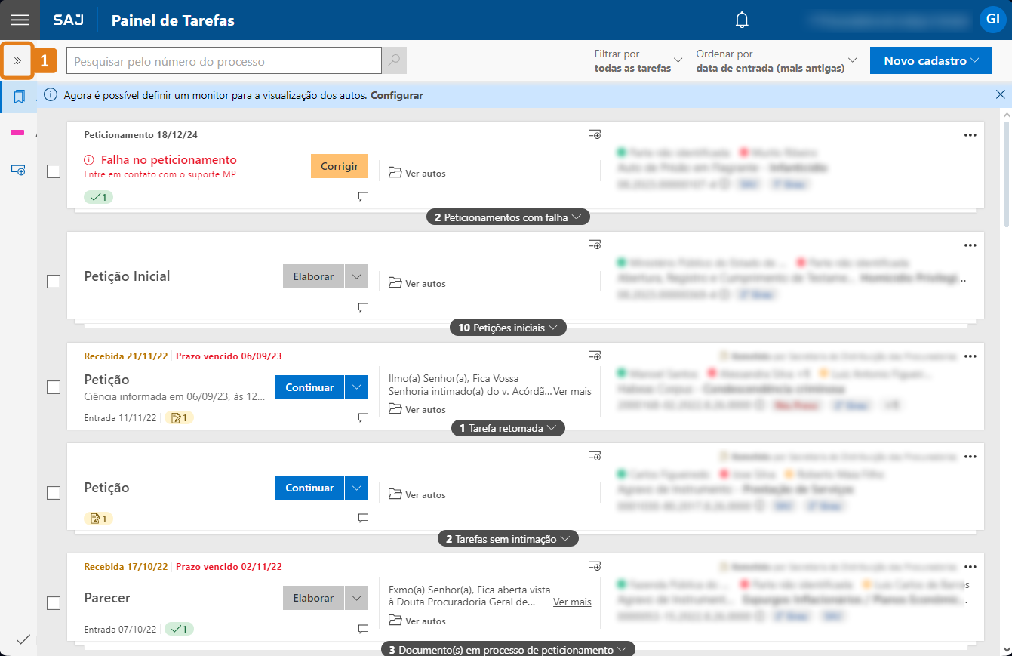Image resolution: width=1012 pixels, height=656 pixels.
Task: Open the hamburger main menu
Action: point(20,20)
